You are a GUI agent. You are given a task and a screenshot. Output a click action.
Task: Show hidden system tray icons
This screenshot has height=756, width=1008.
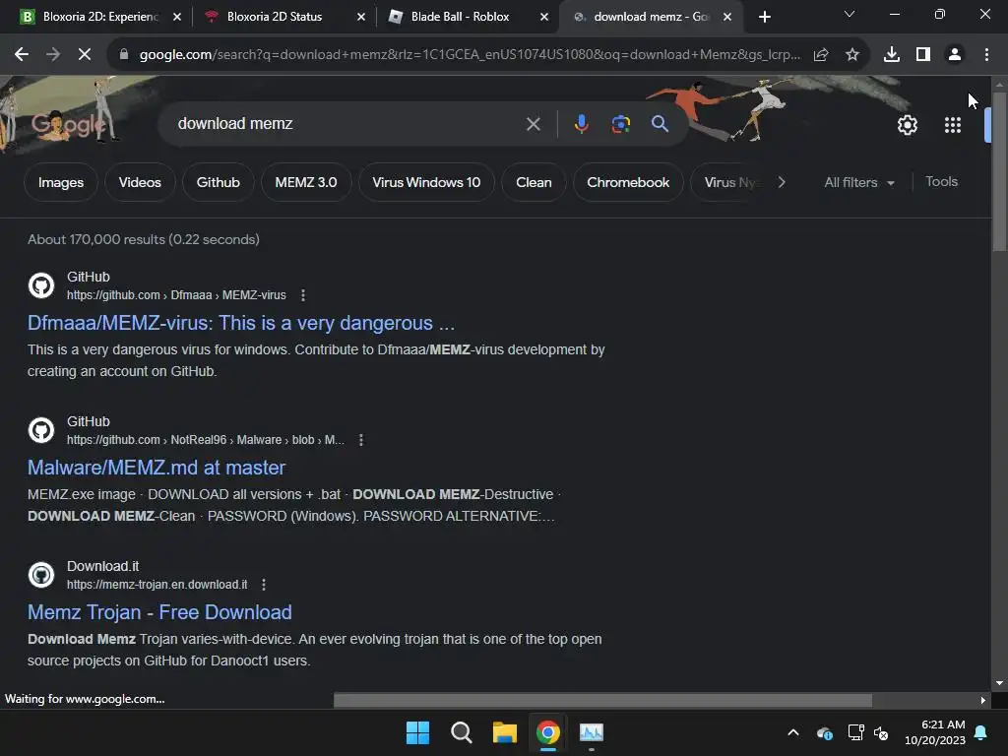click(793, 732)
